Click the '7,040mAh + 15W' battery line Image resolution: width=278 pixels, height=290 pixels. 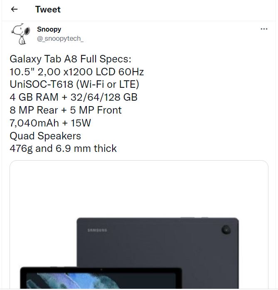[50, 123]
